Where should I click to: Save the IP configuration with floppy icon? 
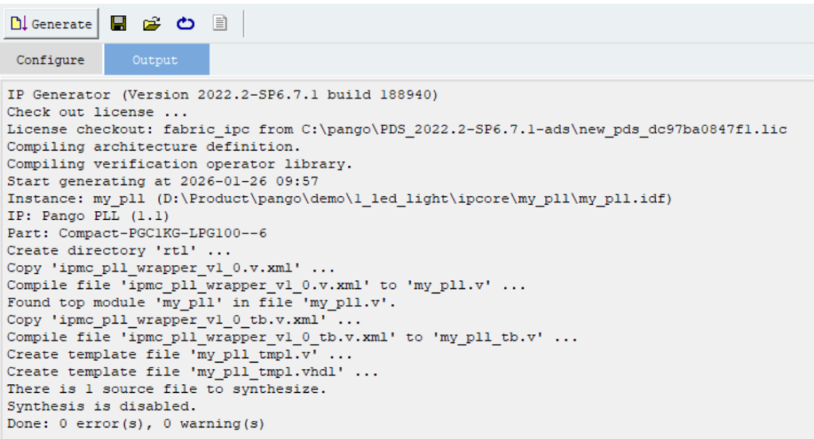118,24
